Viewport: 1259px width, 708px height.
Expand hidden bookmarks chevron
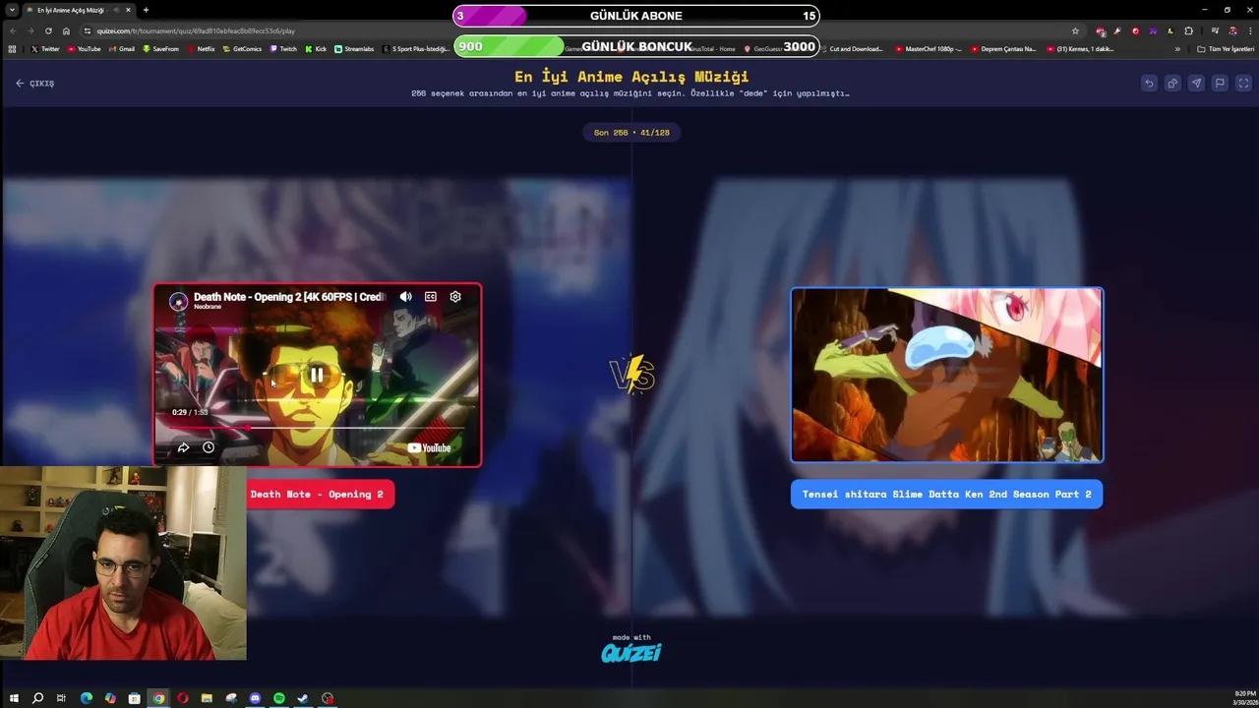click(x=1177, y=48)
